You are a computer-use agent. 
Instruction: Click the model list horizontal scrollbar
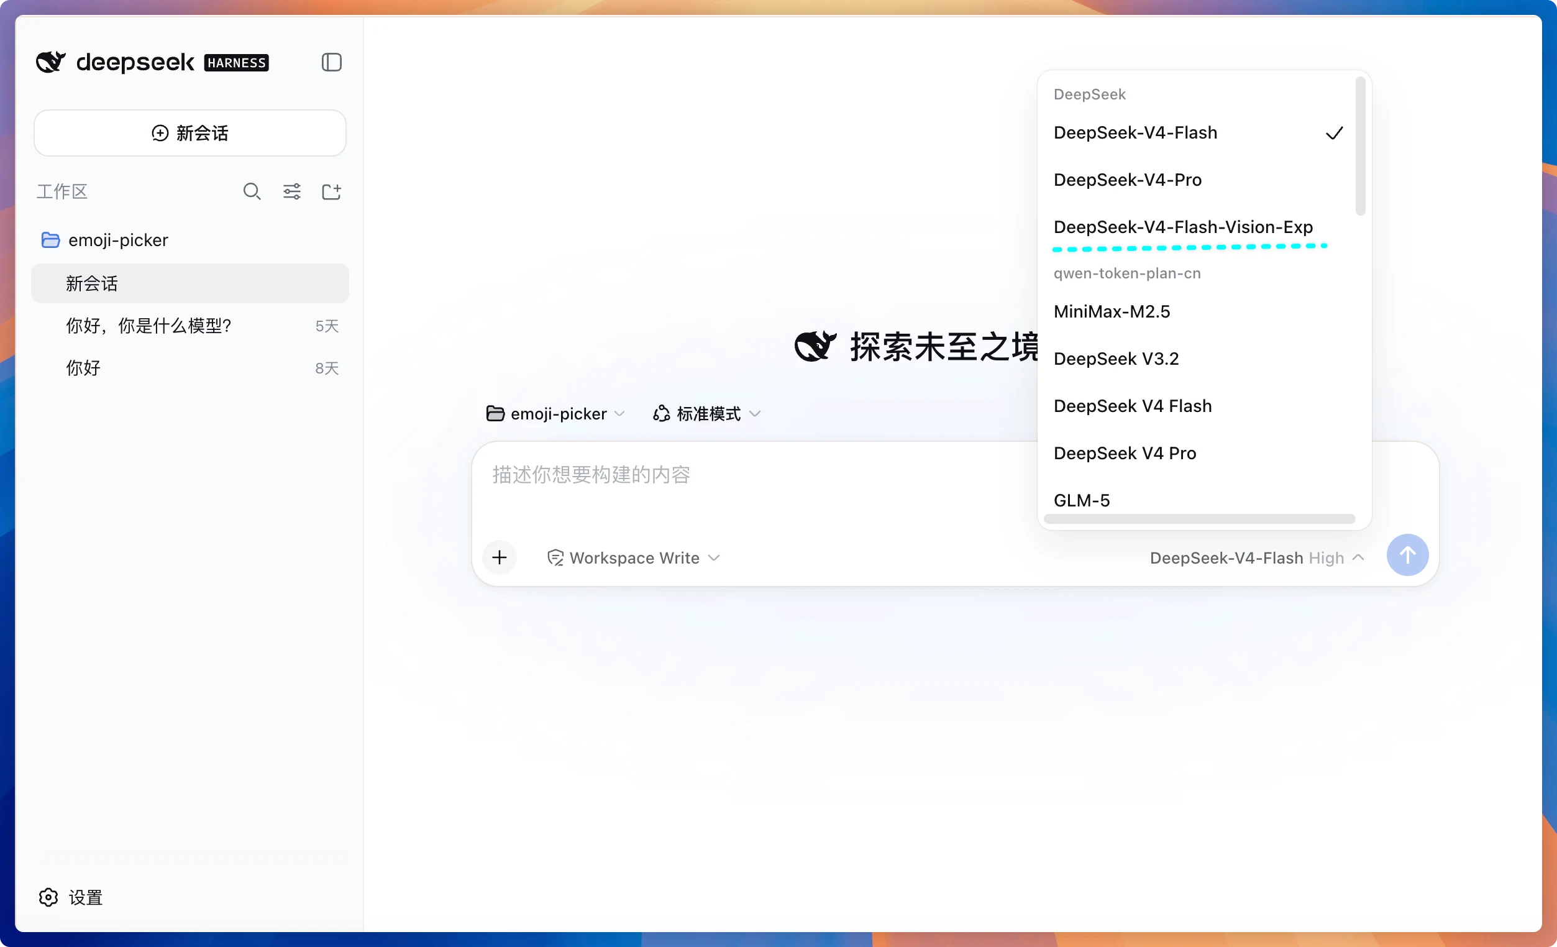click(1199, 518)
